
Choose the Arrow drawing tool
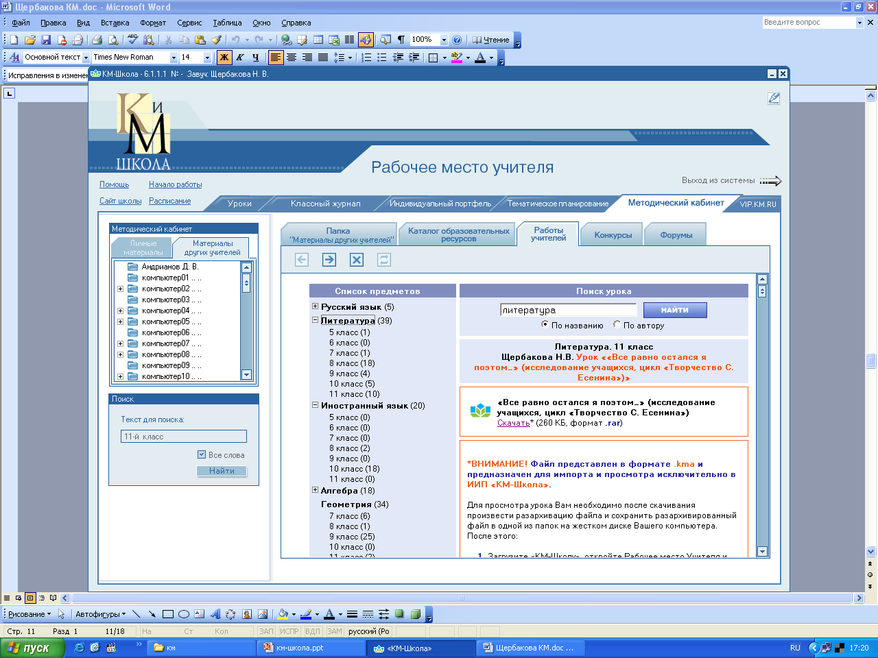click(152, 614)
